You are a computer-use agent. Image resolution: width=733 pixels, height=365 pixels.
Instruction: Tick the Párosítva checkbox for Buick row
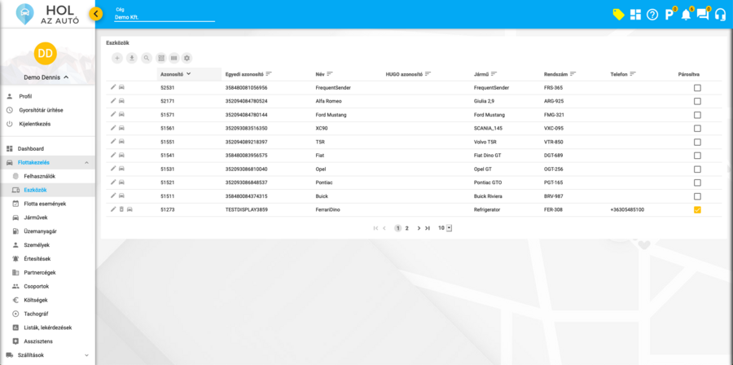tap(697, 196)
